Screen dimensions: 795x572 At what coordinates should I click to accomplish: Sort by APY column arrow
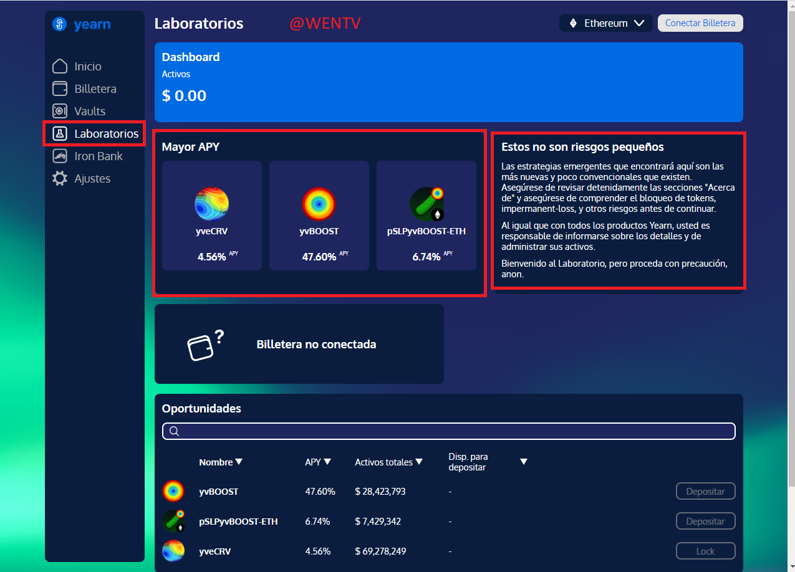[327, 462]
